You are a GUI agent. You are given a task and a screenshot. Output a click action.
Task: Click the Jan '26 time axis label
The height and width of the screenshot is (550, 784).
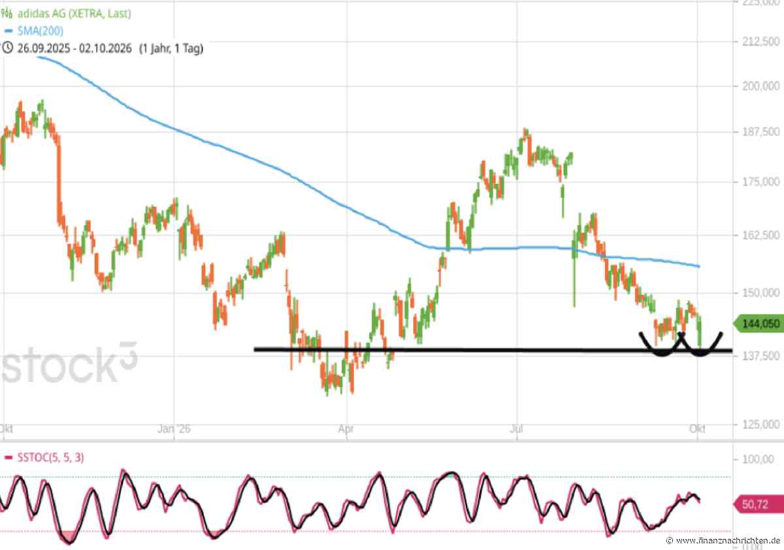176,429
